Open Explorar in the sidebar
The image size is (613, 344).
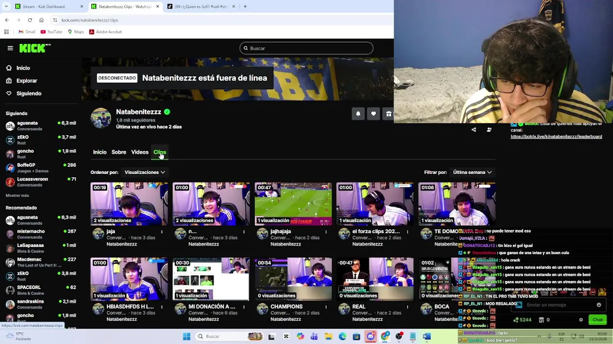27,81
